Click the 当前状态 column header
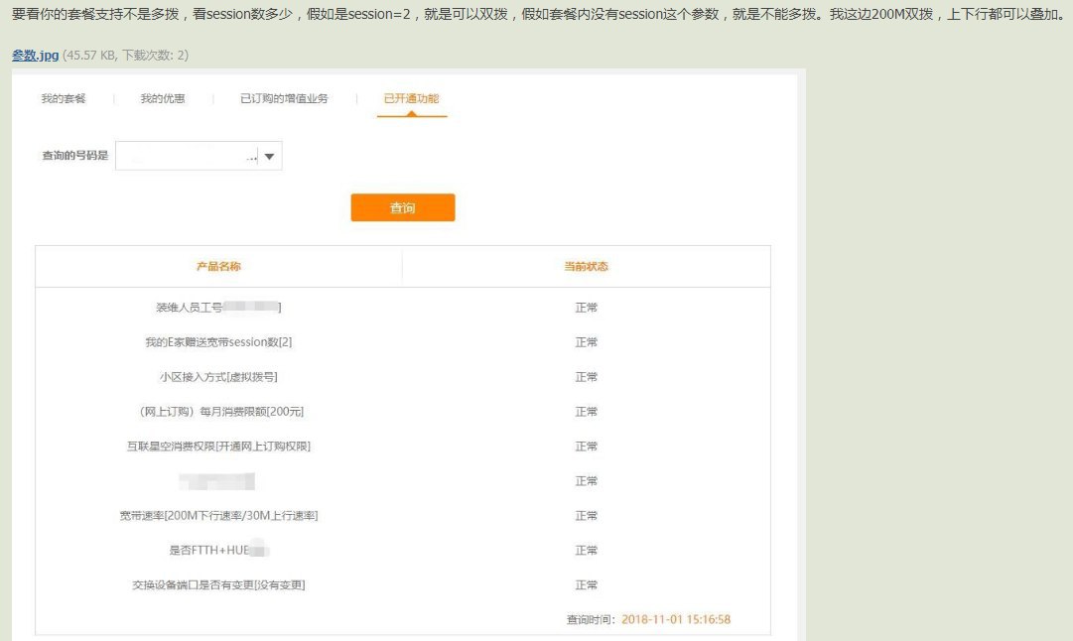Image resolution: width=1073 pixels, height=641 pixels. click(586, 267)
